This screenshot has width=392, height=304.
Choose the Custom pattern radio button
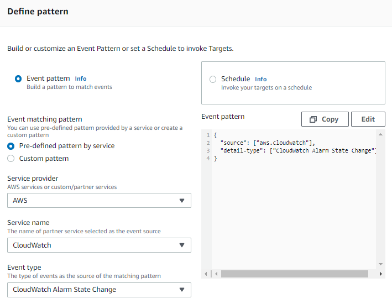point(11,159)
